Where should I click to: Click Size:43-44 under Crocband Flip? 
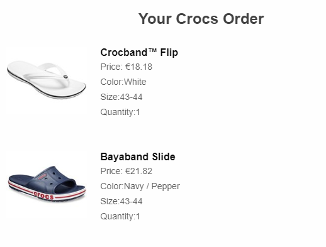tap(121, 97)
